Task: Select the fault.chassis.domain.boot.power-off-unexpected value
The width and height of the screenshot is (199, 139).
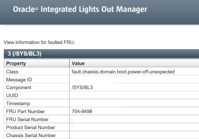Action: tap(123, 72)
